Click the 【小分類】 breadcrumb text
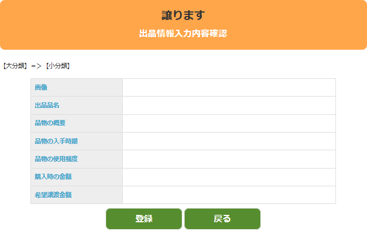The height and width of the screenshot is (232, 367). (x=57, y=66)
